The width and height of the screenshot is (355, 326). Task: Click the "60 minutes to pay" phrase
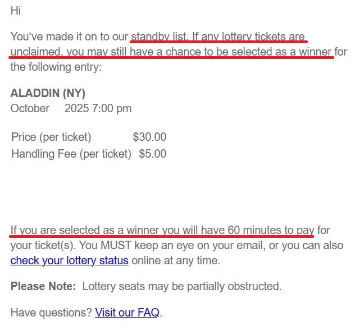[x=270, y=230]
